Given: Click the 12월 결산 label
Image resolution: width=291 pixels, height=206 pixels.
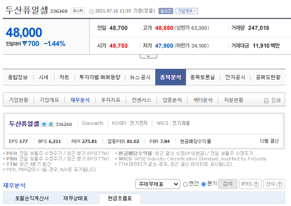Looking at the screenshot, I should pyautogui.click(x=269, y=141).
